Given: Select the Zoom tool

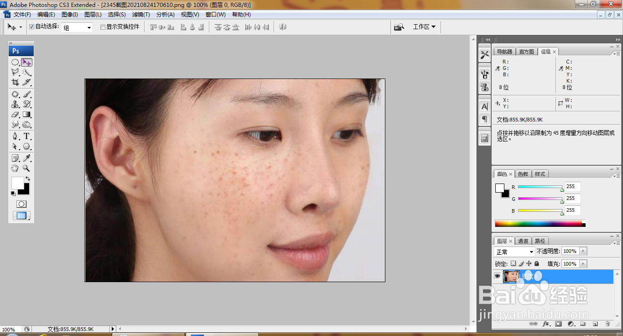Looking at the screenshot, I should tap(27, 168).
